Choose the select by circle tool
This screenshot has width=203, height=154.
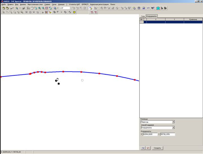15,12
